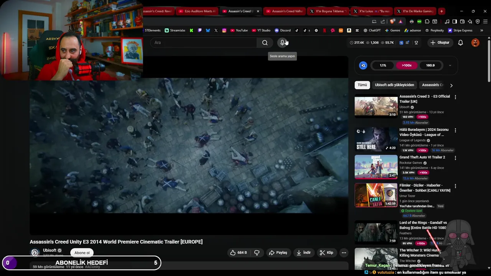The image size is (491, 276).
Task: Open the share page icon in address bar
Action: coord(383,22)
